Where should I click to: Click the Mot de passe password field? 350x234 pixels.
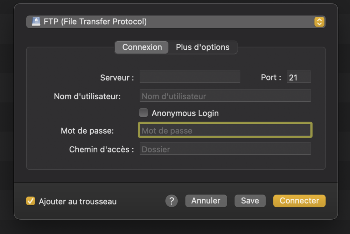pyautogui.click(x=225, y=130)
